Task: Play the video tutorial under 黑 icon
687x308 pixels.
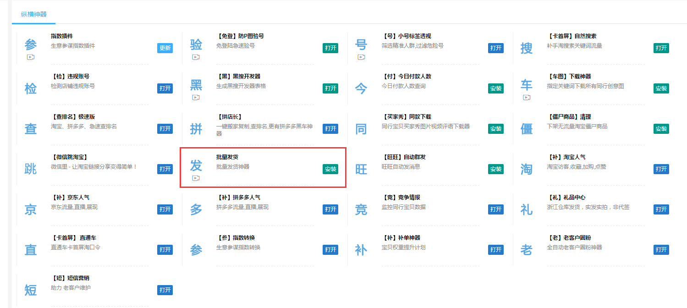Action: (196, 98)
